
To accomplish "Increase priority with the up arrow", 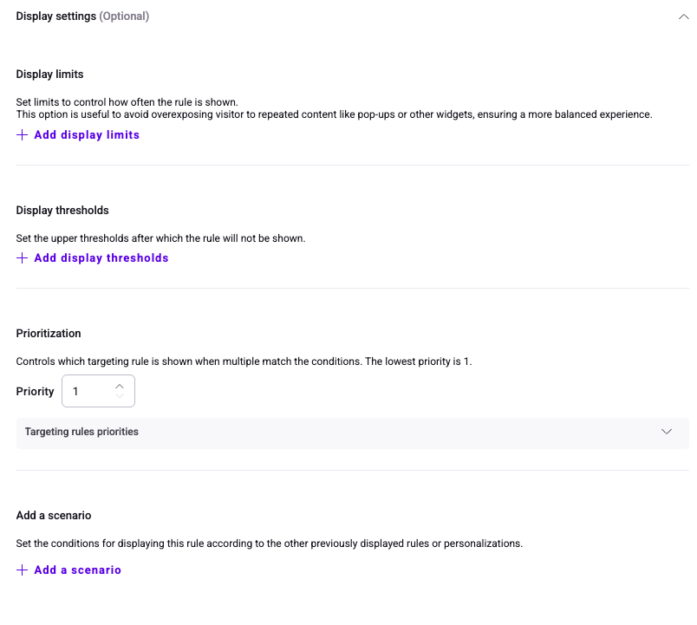I will [x=120, y=386].
